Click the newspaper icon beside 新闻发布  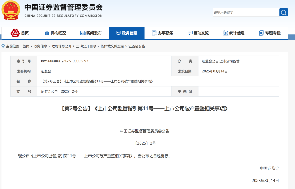83,33
